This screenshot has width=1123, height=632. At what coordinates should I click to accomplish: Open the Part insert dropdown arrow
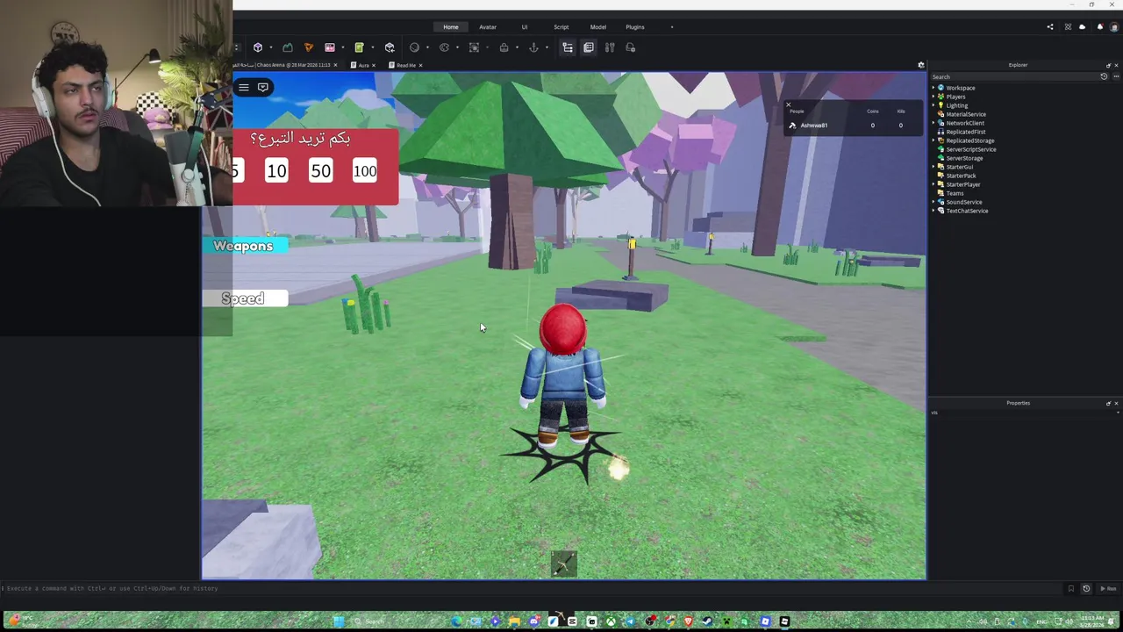[270, 47]
